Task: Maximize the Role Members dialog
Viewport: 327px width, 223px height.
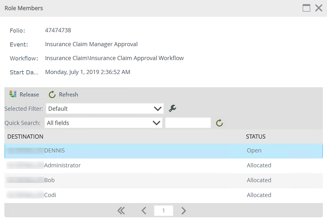Action: point(306,8)
